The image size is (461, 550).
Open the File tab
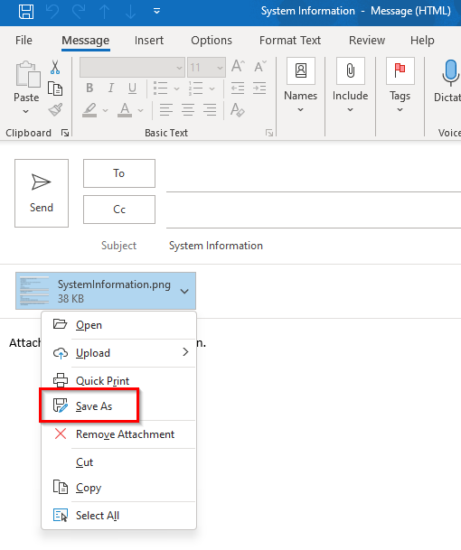pyautogui.click(x=24, y=41)
